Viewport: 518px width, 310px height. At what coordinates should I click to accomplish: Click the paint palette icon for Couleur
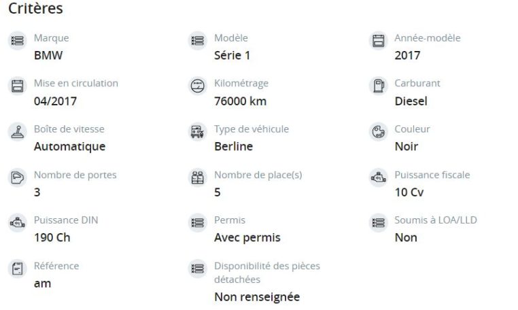378,132
